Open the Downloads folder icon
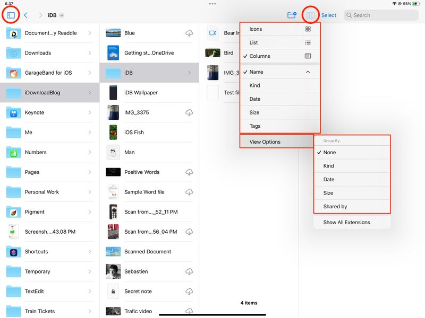This screenshot has height=318, width=425. click(14, 52)
